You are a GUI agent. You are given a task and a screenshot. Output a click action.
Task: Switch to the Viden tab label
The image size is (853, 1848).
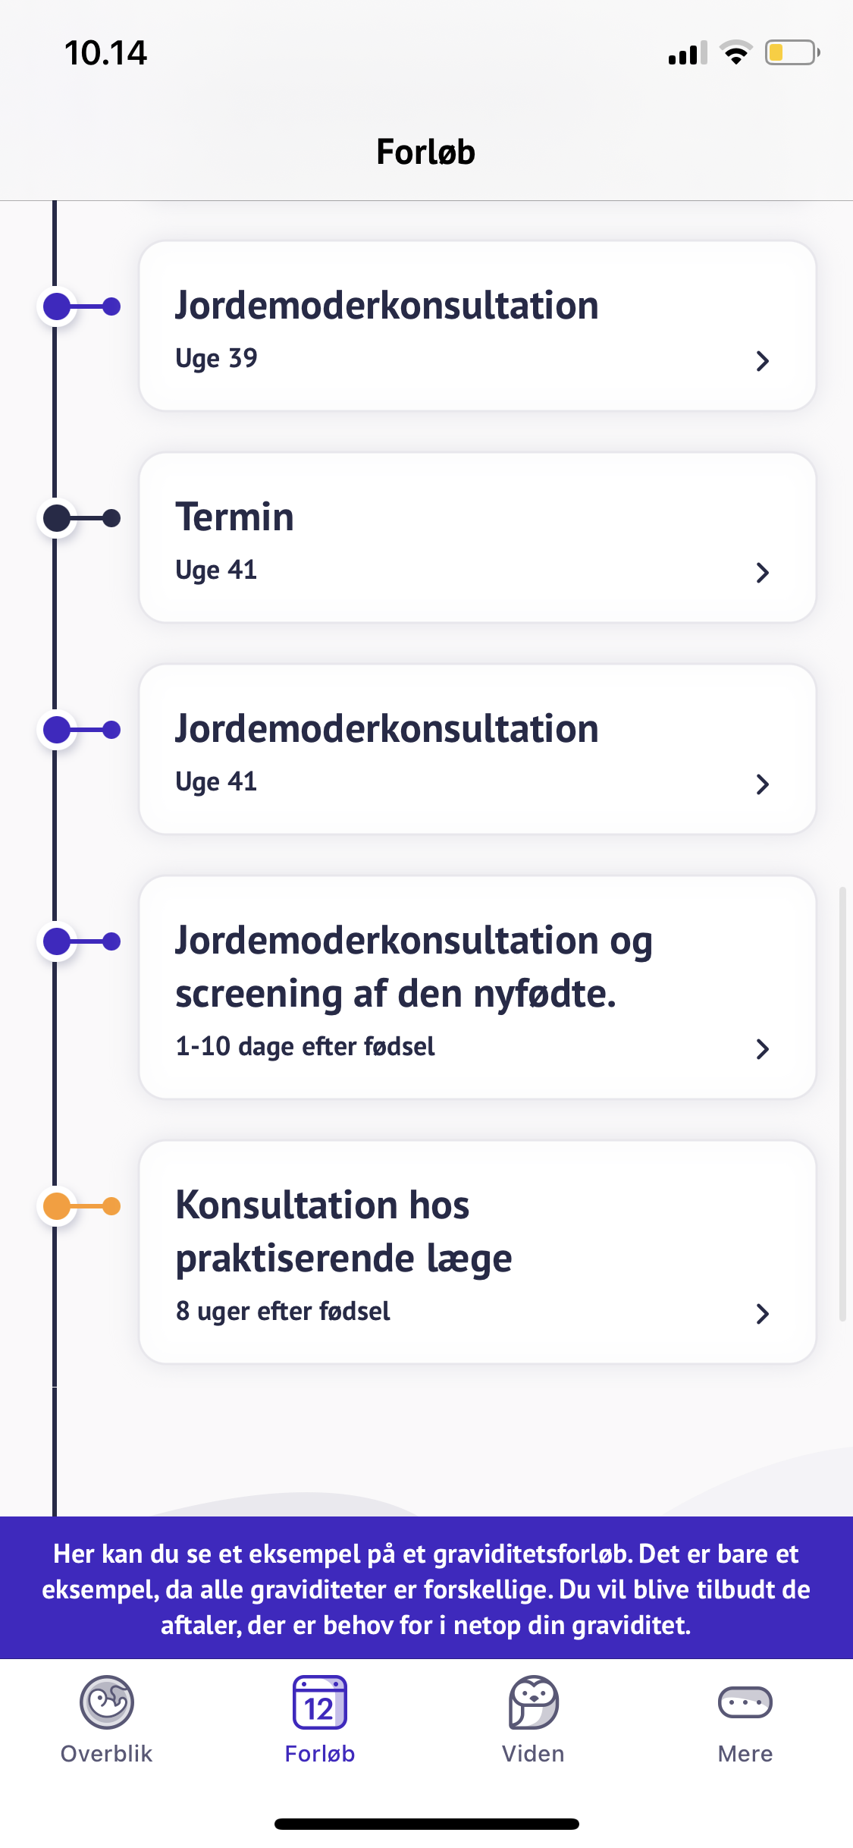pos(533,1753)
